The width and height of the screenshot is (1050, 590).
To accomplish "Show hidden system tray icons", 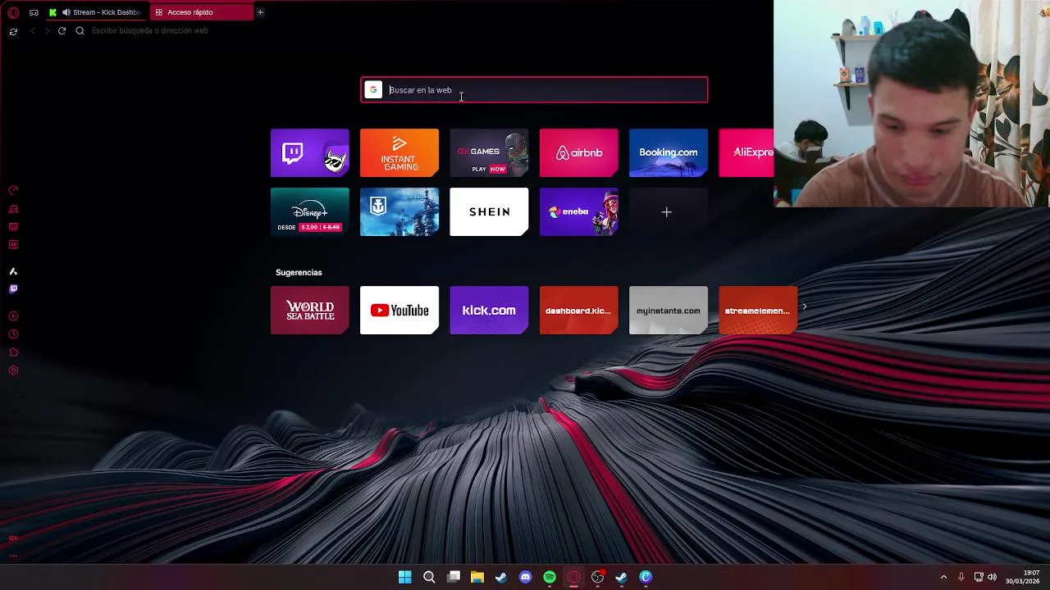I will (x=943, y=577).
